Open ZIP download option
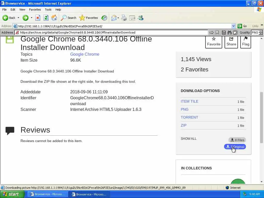The image size is (264, 198). [x=184, y=125]
